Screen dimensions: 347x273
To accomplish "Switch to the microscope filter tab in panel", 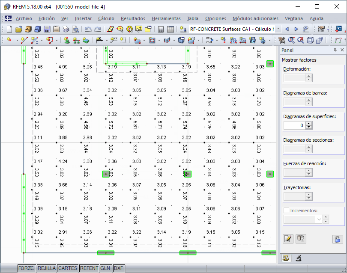I will coord(299,258).
